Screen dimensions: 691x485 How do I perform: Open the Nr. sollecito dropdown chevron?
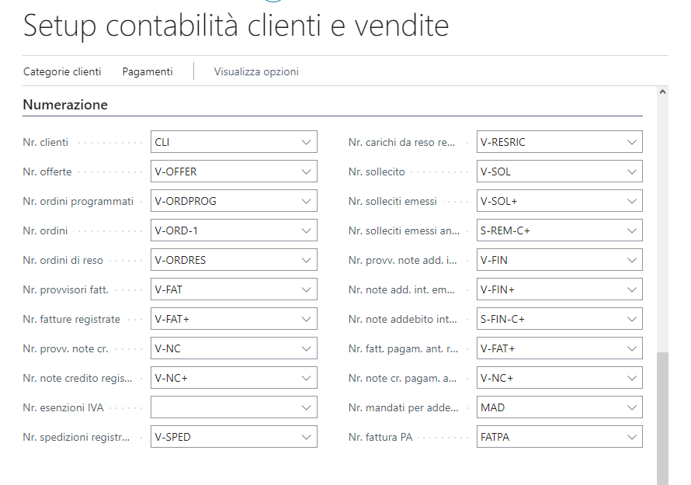pos(630,171)
